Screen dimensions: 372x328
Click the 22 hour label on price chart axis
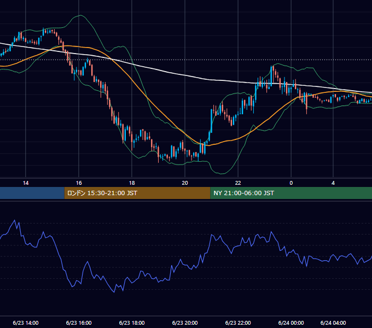click(x=238, y=183)
